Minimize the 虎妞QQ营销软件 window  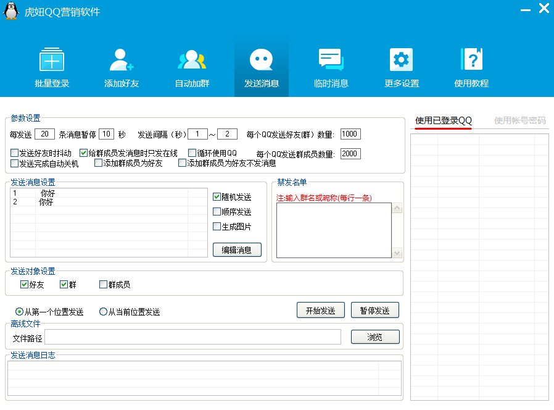coord(526,10)
